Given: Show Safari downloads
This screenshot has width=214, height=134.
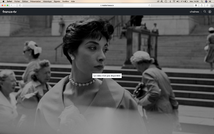Looking at the screenshot, I should click(x=196, y=5).
